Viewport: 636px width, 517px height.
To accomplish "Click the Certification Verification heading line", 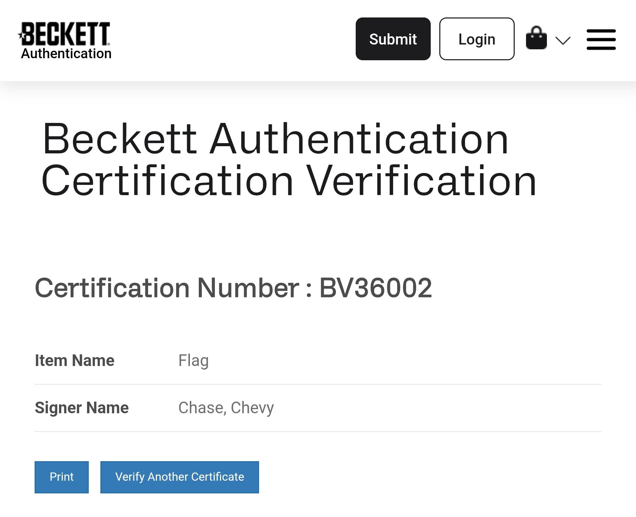I will 289,181.
